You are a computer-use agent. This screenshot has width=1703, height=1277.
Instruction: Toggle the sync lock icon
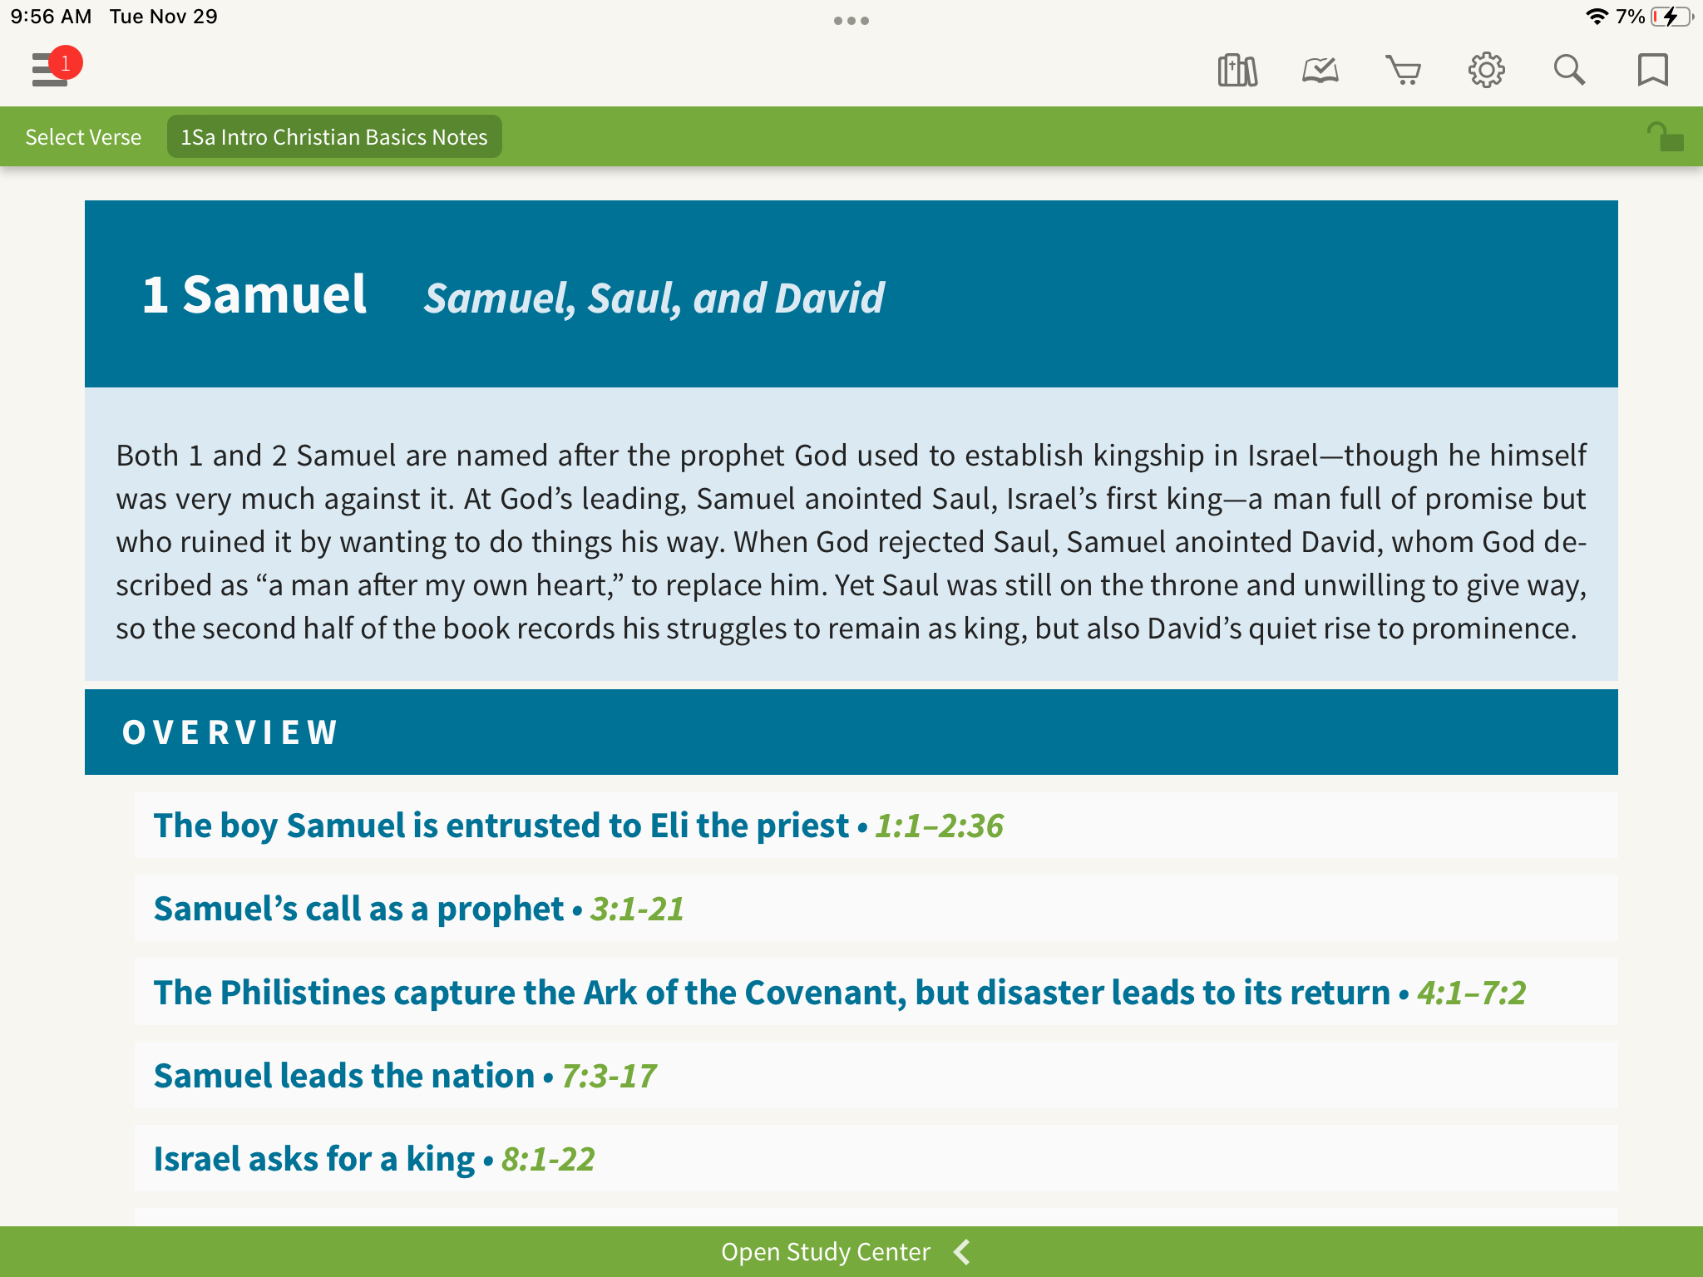click(x=1665, y=137)
